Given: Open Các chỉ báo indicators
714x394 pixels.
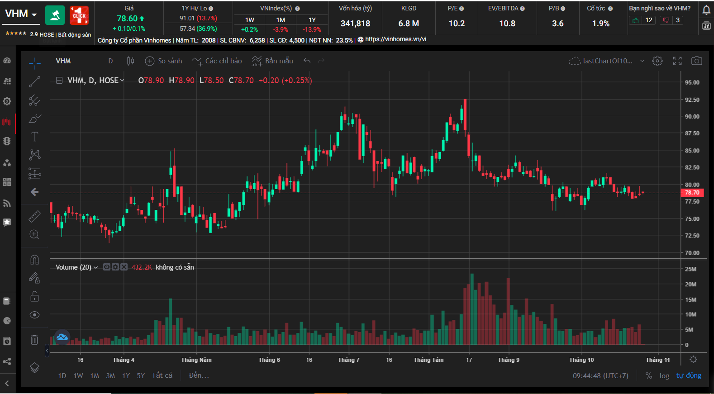Looking at the screenshot, I should [217, 61].
